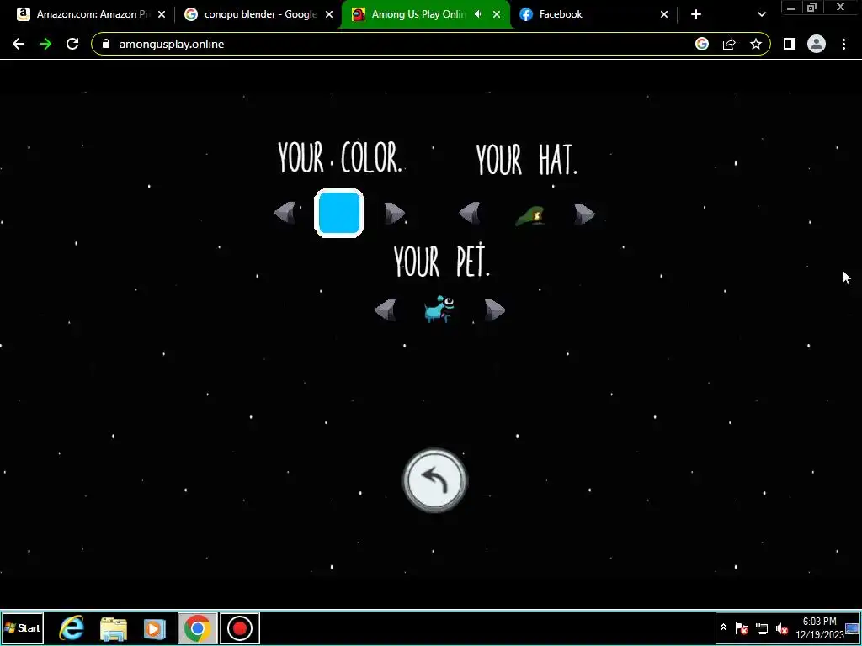Click the muted volume tray icon
The width and height of the screenshot is (862, 646).
click(x=781, y=627)
